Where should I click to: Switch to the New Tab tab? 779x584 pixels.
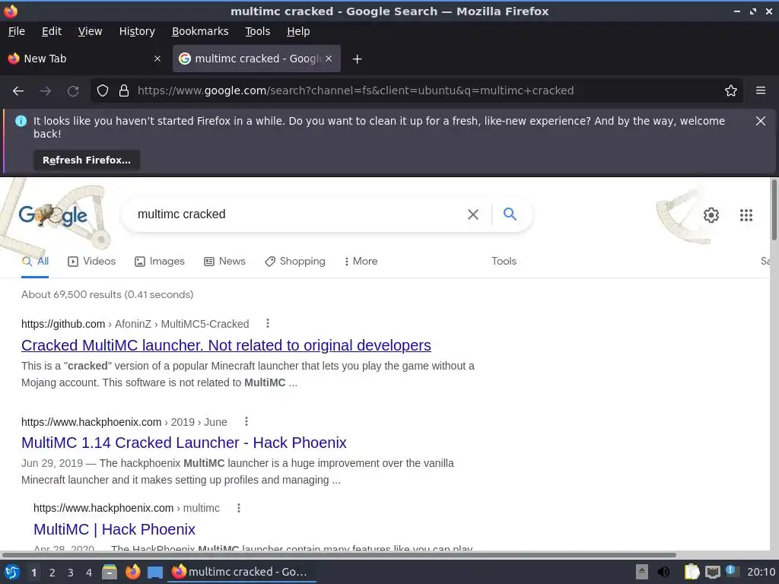[x=84, y=59]
